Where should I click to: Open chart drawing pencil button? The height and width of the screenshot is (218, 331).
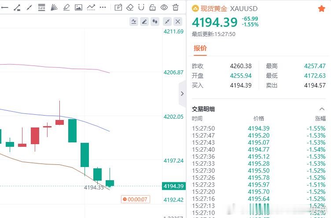coord(144,22)
